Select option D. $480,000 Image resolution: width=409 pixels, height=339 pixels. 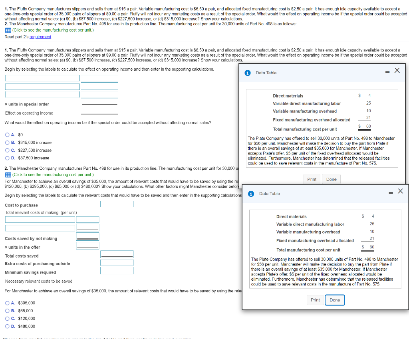[x=7, y=326]
